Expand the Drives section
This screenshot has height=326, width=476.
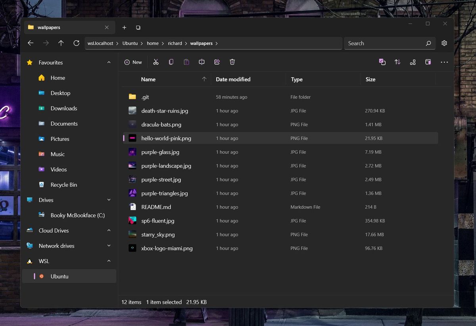109,200
